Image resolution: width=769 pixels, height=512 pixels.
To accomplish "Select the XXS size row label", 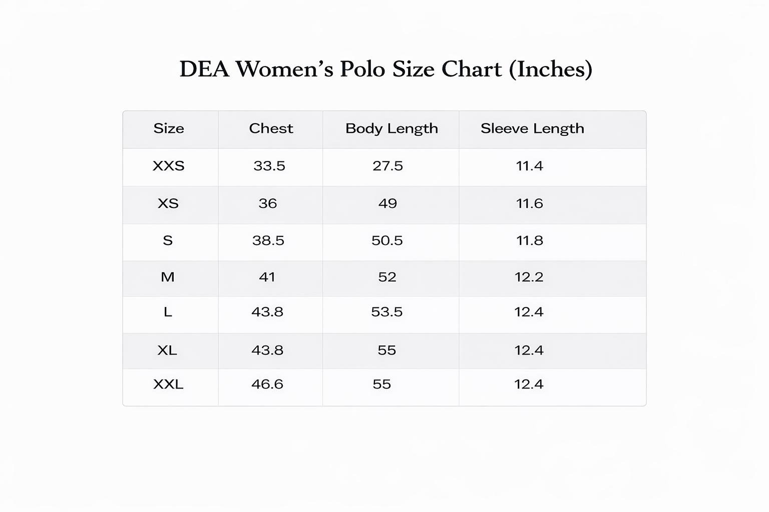I will click(x=169, y=166).
